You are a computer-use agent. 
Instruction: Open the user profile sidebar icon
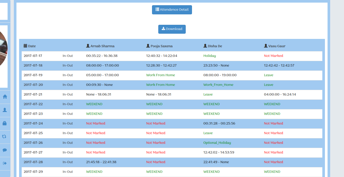[x=5, y=110]
